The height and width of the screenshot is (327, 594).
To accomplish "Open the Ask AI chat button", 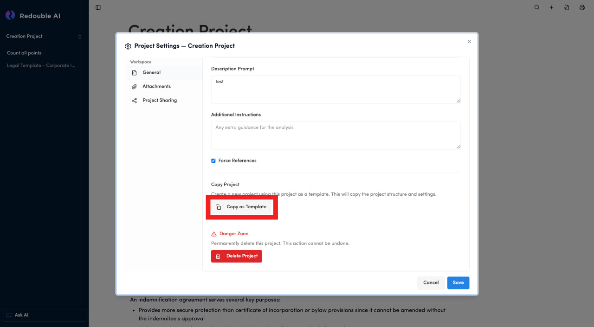I will coord(45,315).
